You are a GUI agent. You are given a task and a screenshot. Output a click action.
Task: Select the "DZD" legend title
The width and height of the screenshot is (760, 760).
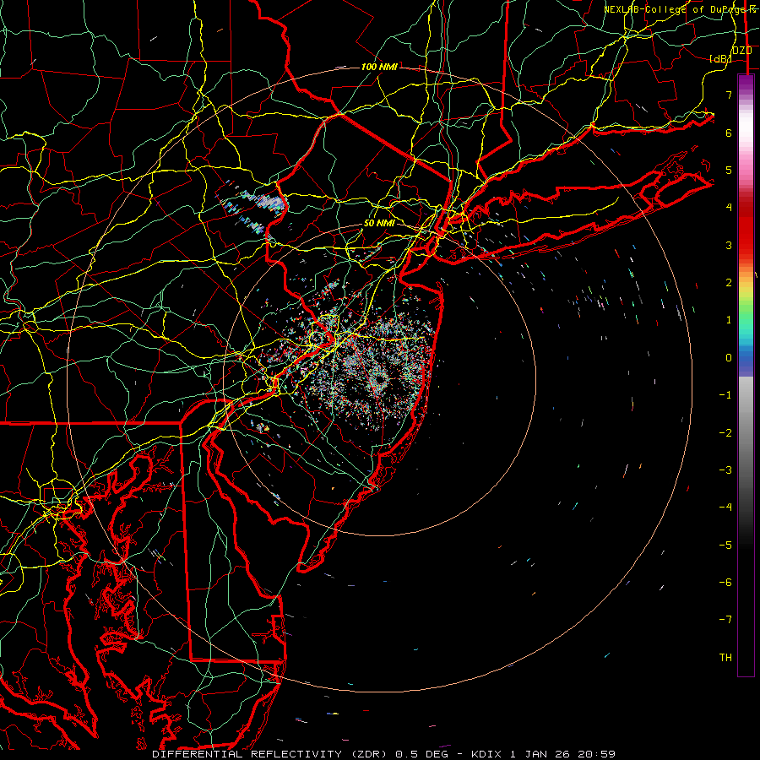742,50
